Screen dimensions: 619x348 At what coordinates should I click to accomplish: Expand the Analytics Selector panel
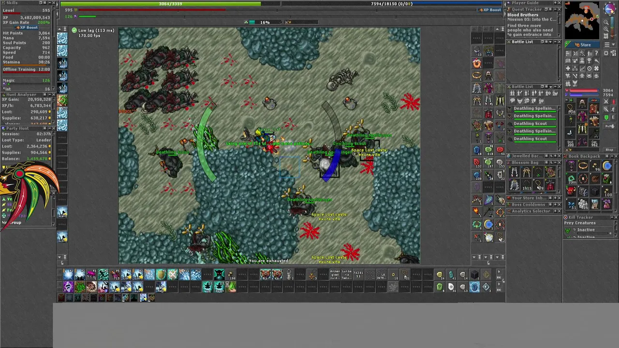[555, 211]
